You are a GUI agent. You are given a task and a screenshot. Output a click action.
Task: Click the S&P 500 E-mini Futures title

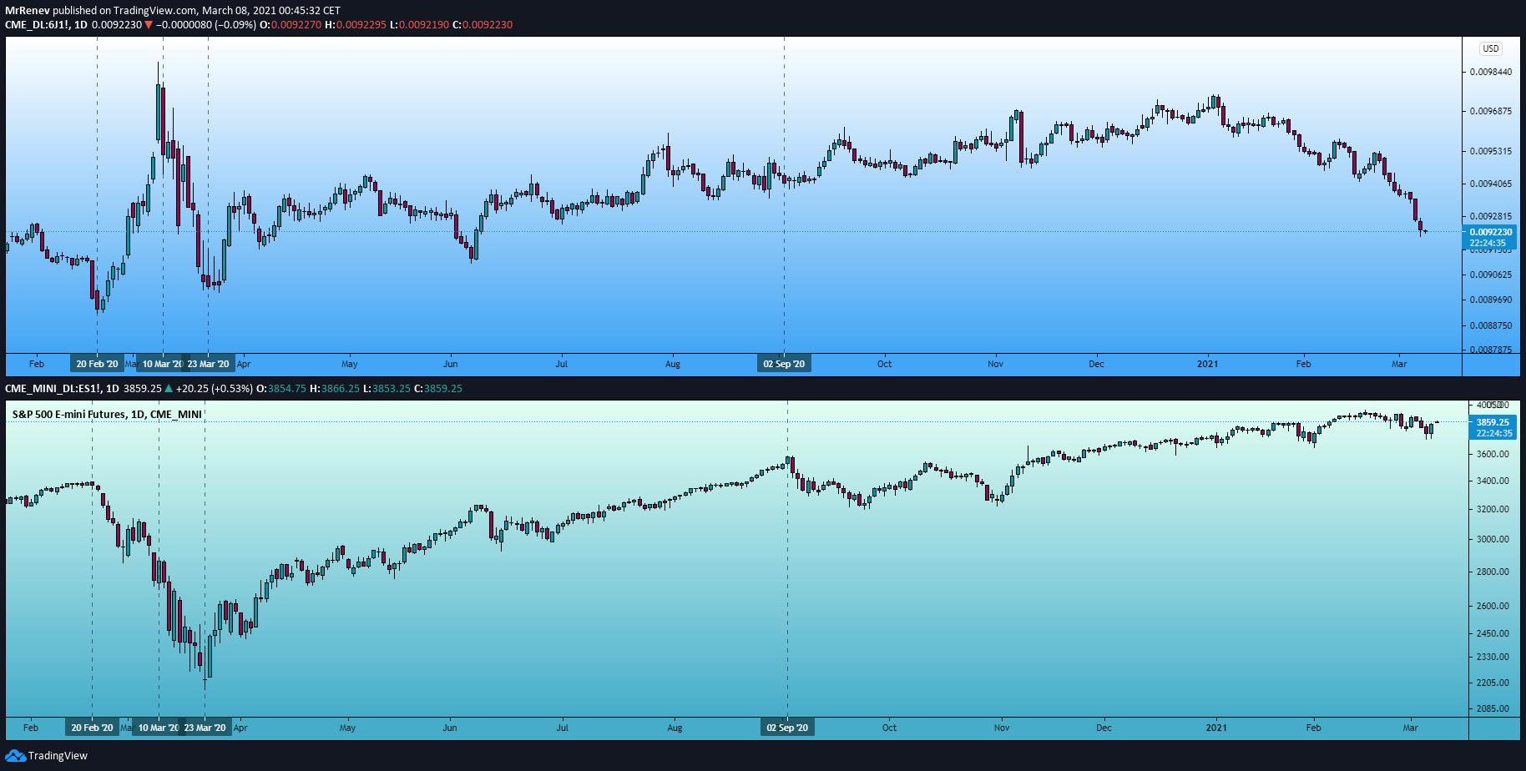(107, 415)
